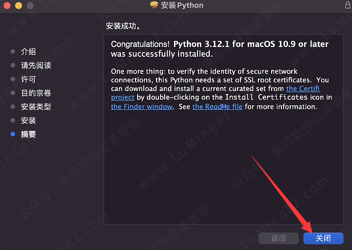The image size is (352, 250).
Task: Open 'the Certifi' hyperlink
Action: [x=303, y=88]
